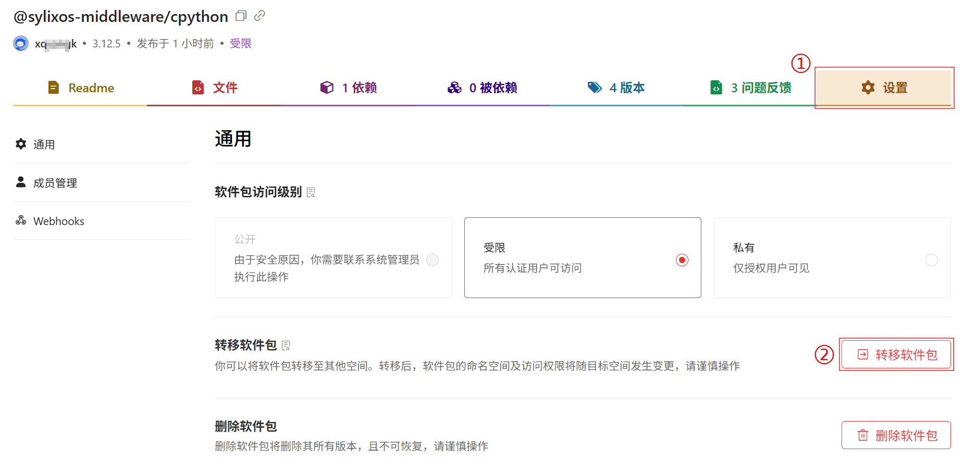
Task: Click the link icon beside package name
Action: tap(260, 16)
